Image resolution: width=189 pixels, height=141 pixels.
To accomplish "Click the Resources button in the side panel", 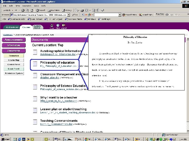I will point(14,56).
